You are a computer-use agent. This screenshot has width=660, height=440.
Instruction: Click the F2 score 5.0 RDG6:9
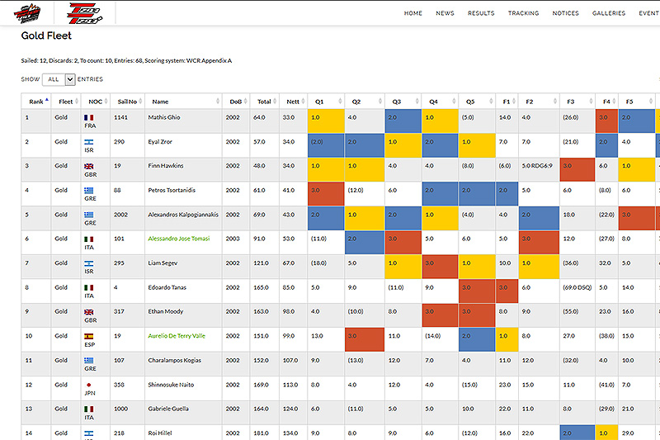(537, 166)
